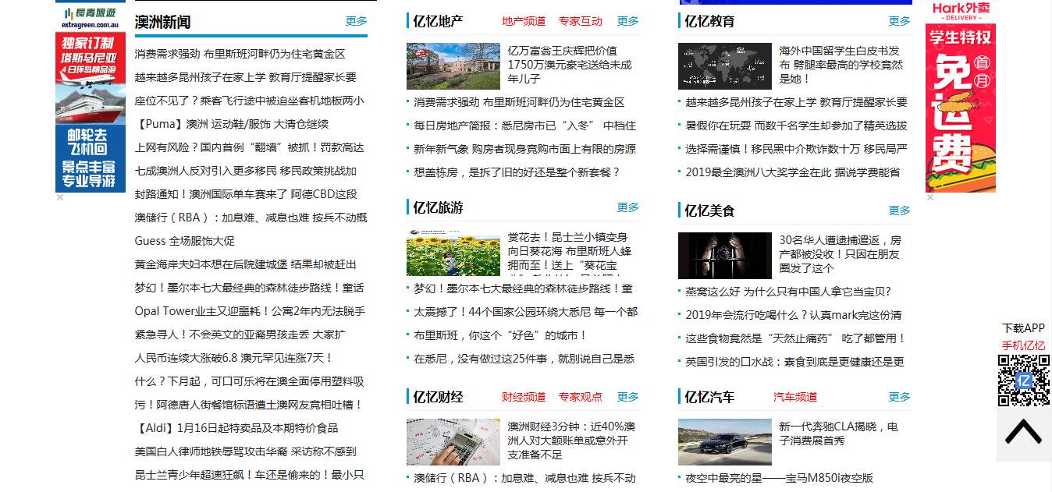Open 更多 in the 亿忆旅游 section
Viewport: 1052px width, 492px height.
627,207
